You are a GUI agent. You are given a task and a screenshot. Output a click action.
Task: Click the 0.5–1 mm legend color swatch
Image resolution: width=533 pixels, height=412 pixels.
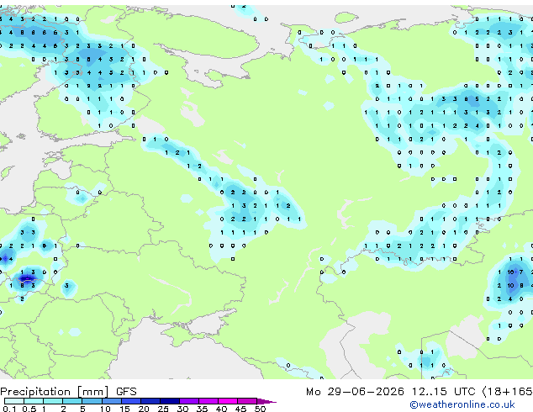pos(34,401)
